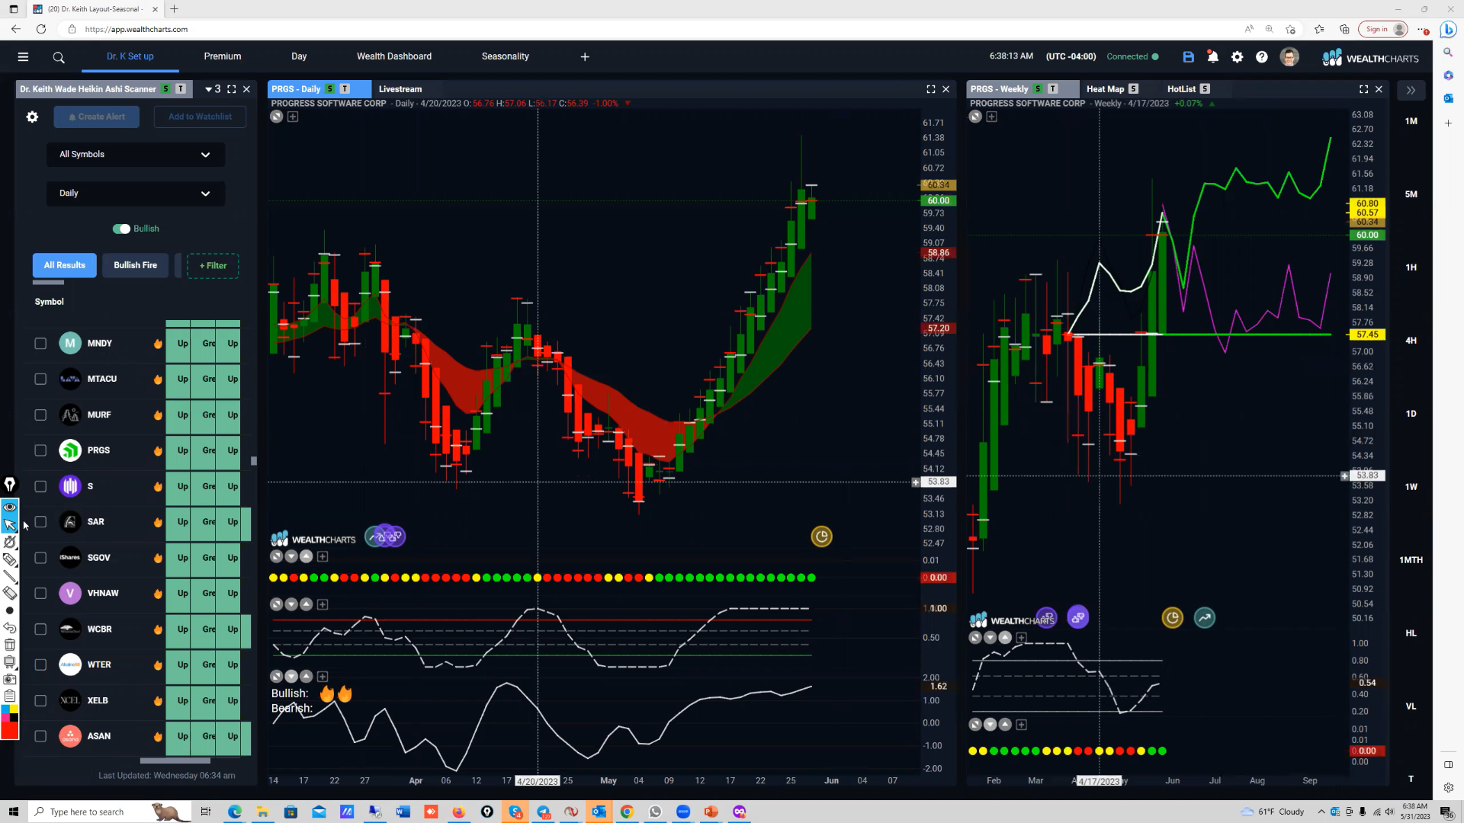The height and width of the screenshot is (823, 1464).
Task: Toggle the Bullish switch
Action: click(121, 229)
